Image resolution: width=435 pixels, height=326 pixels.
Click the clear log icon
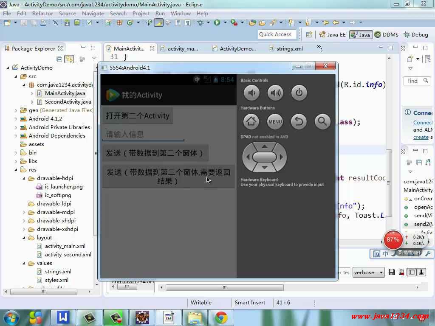click(x=401, y=272)
